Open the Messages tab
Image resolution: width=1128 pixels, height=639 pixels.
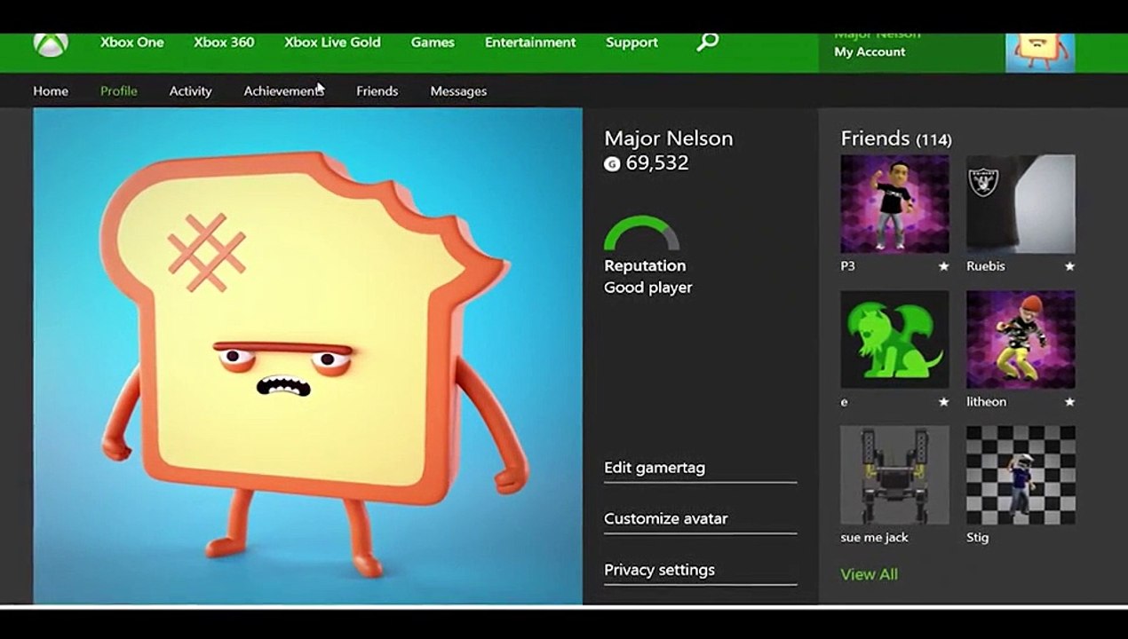458,91
